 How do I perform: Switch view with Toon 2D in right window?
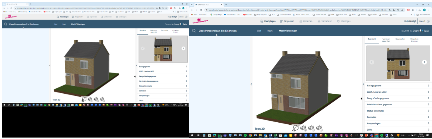click(x=259, y=128)
